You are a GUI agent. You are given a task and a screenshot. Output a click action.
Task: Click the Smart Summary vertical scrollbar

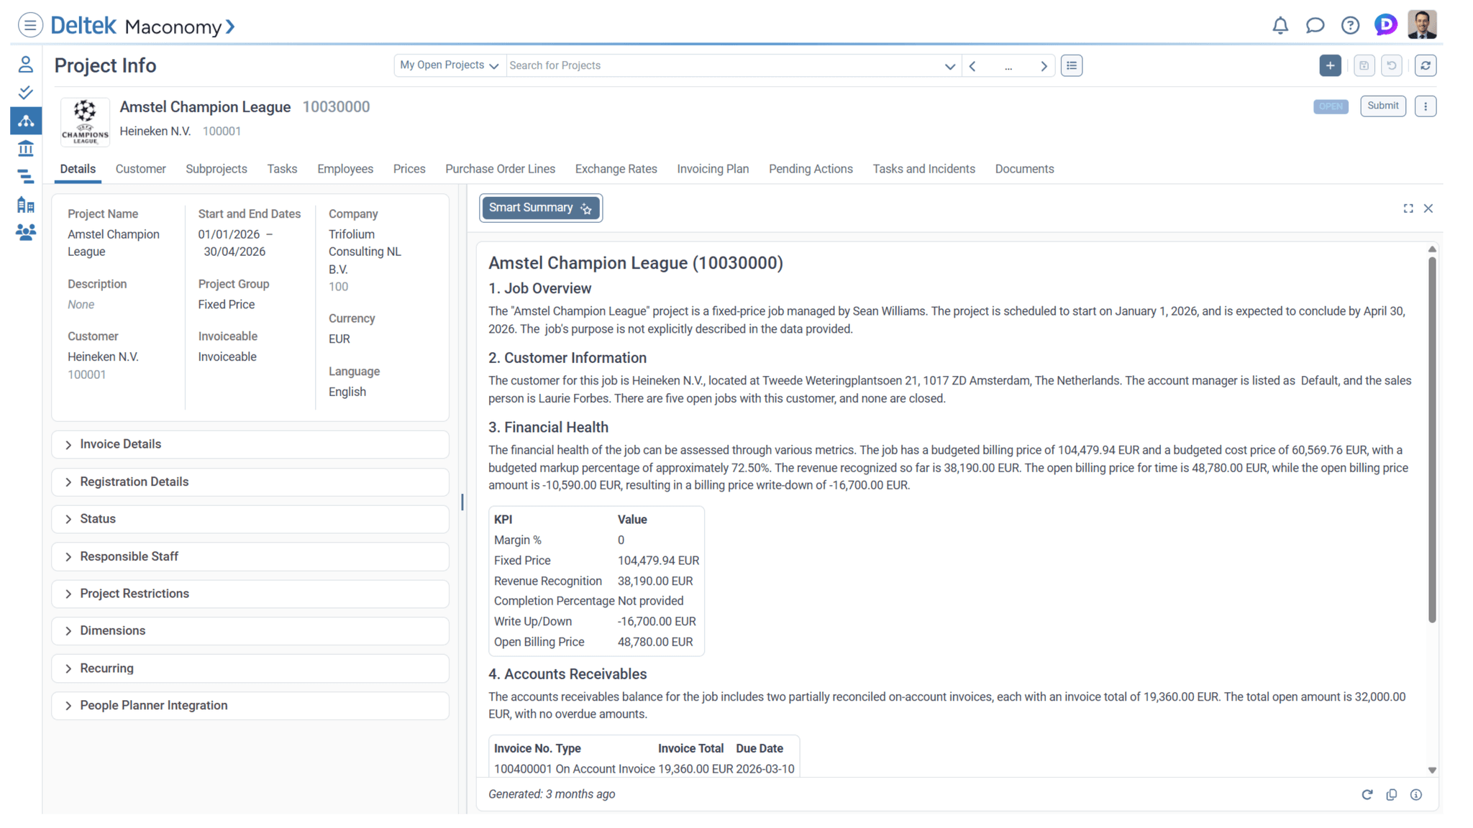(1432, 438)
